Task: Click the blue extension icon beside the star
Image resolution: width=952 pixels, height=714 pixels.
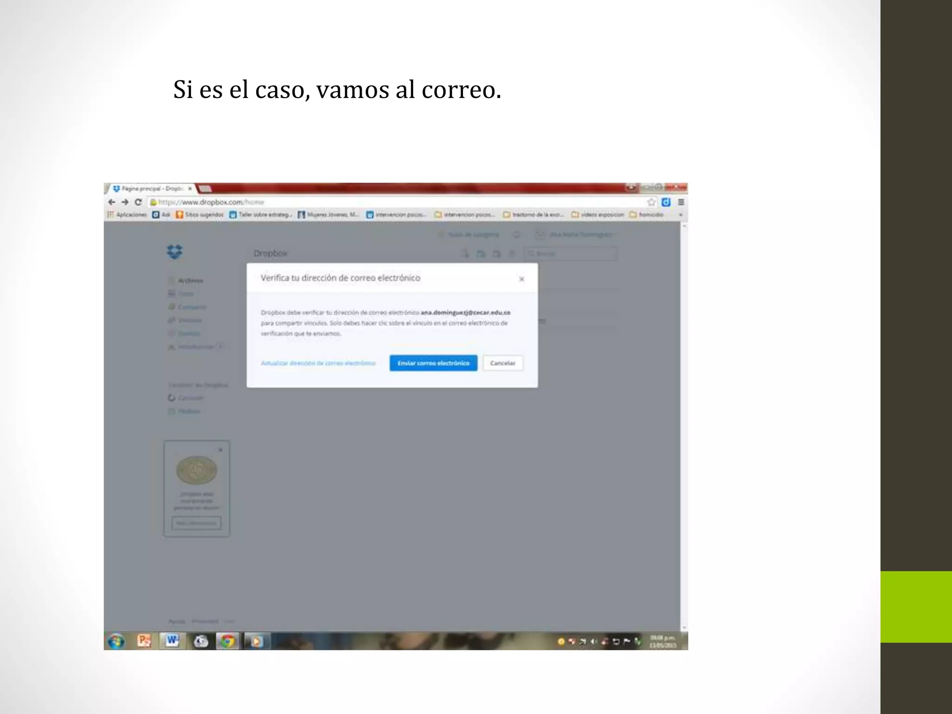Action: (x=666, y=202)
